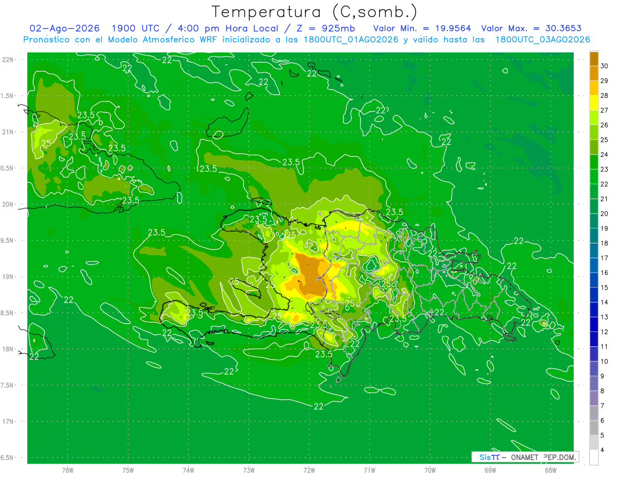Pick the colorbar swatch between 25 and 26

(594, 132)
